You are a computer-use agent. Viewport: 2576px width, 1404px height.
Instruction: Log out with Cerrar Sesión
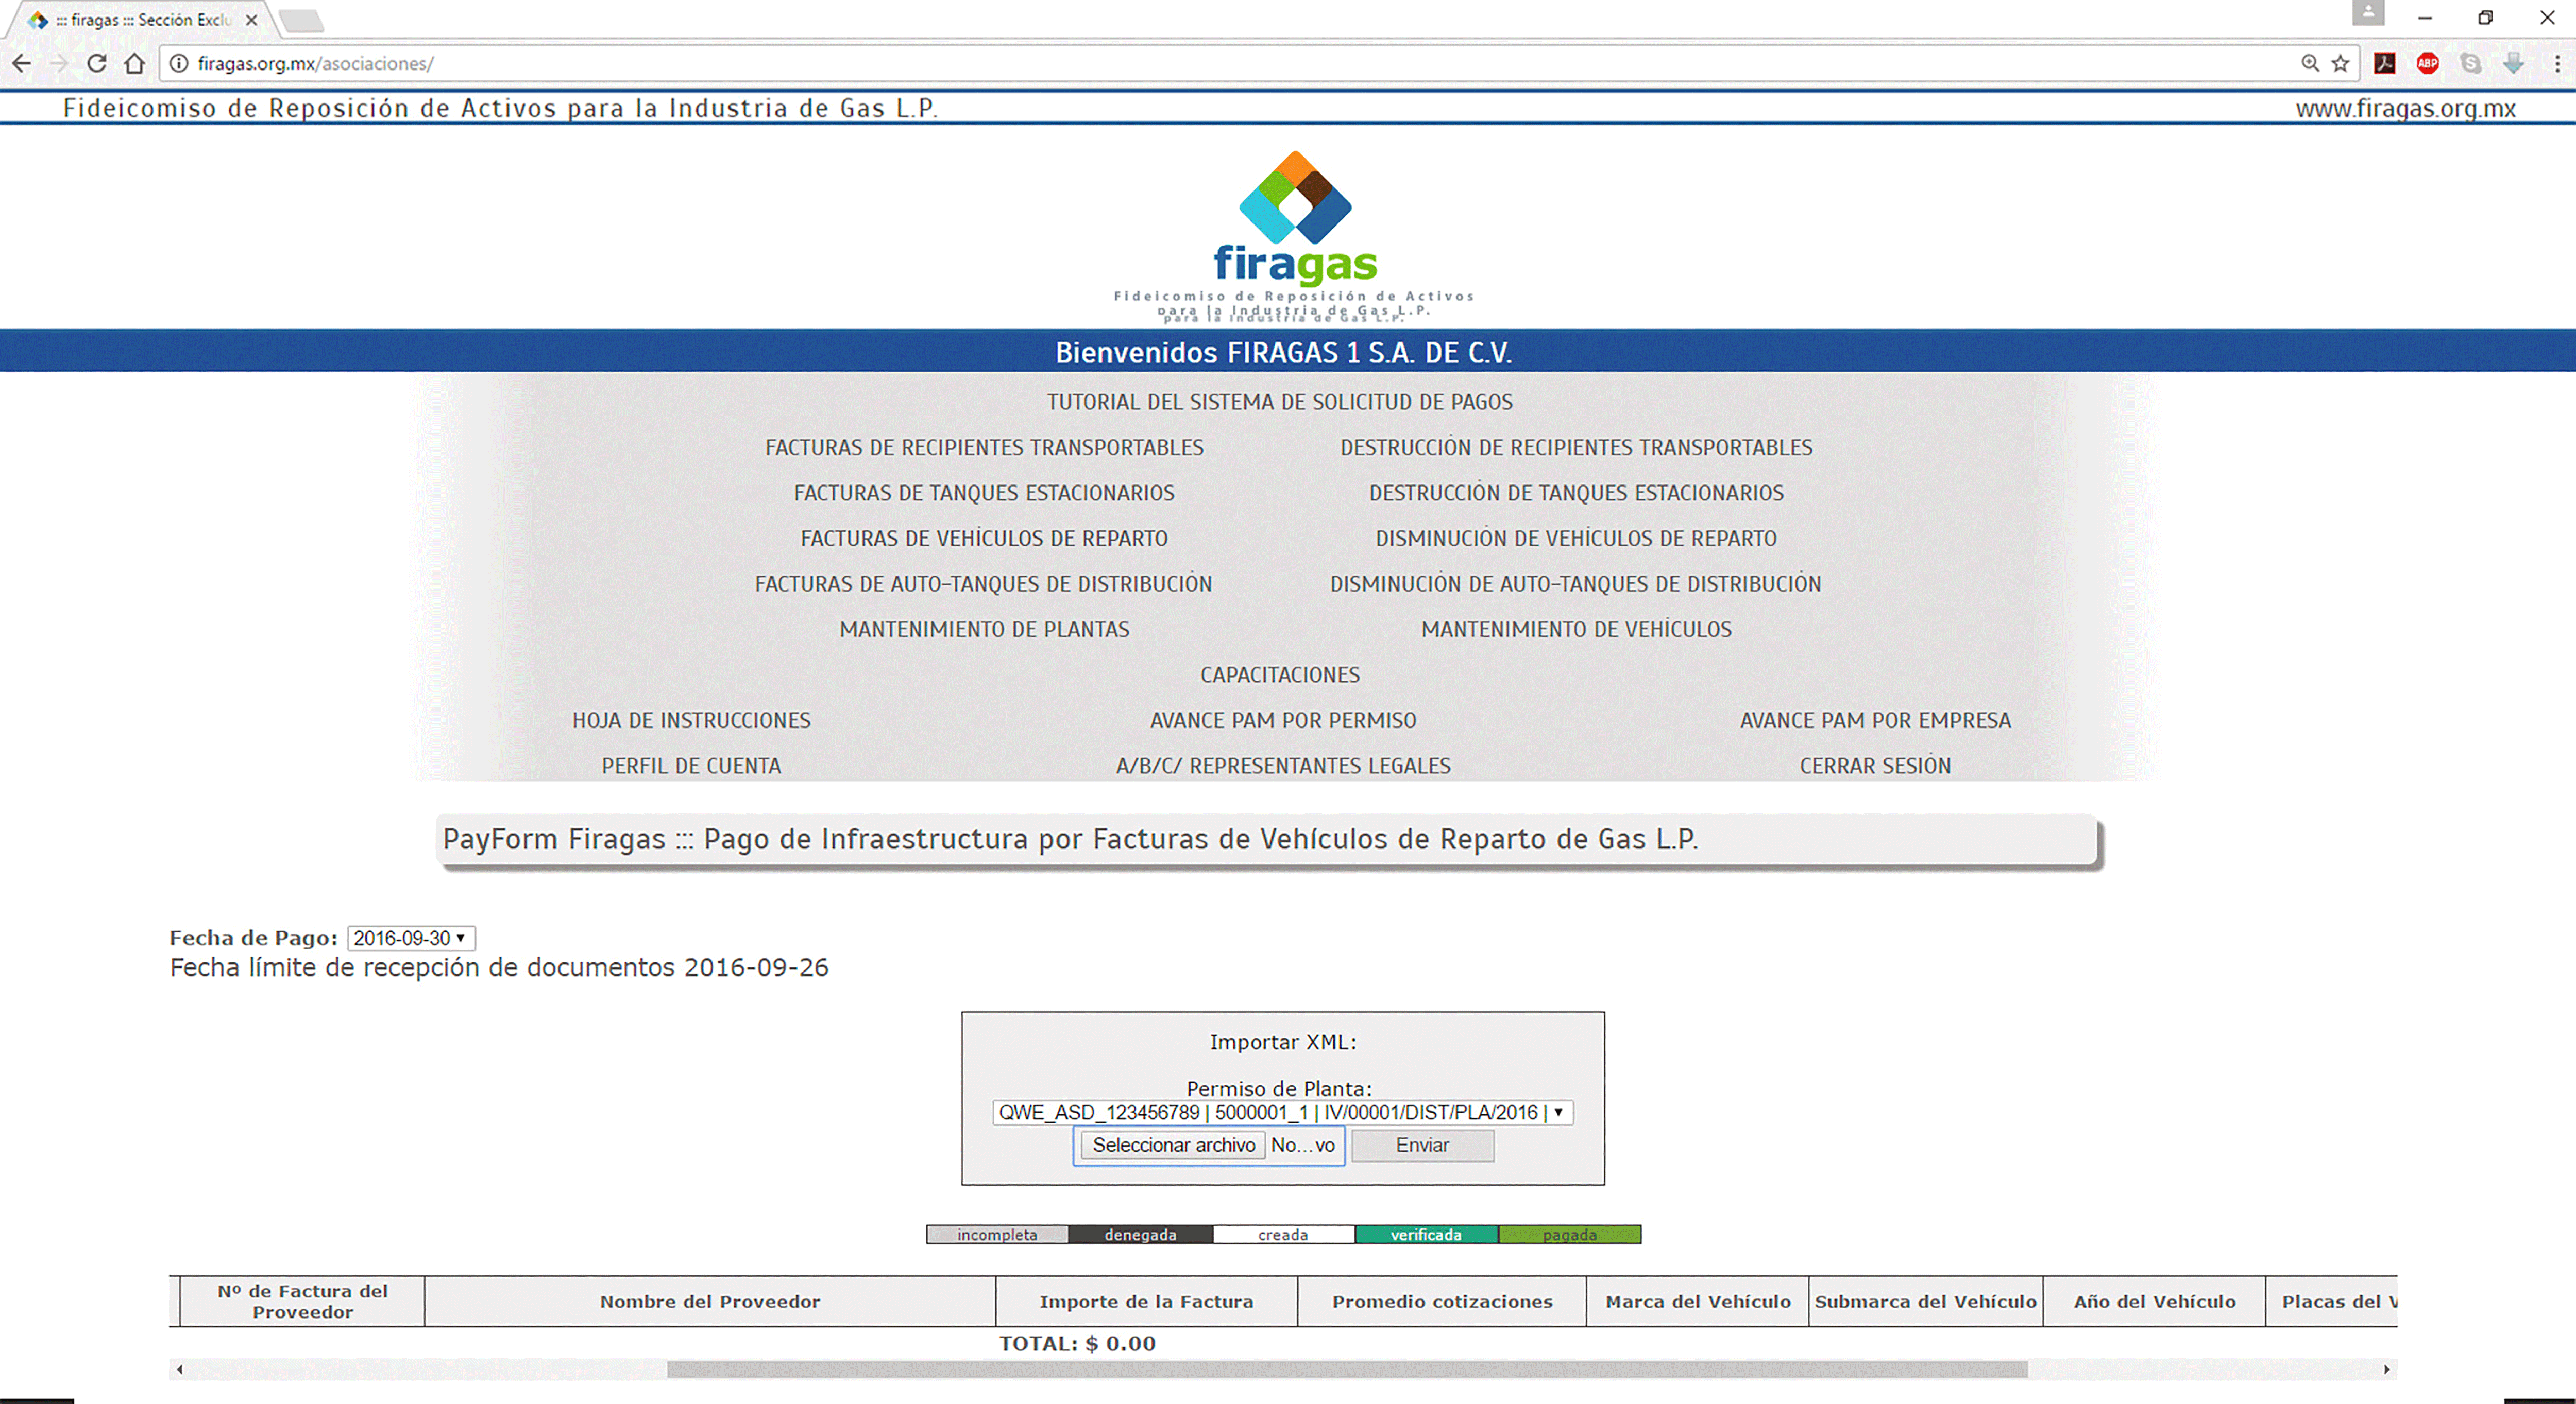[x=1875, y=766]
